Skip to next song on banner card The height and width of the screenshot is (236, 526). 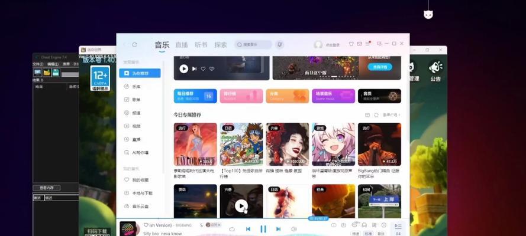click(x=194, y=69)
